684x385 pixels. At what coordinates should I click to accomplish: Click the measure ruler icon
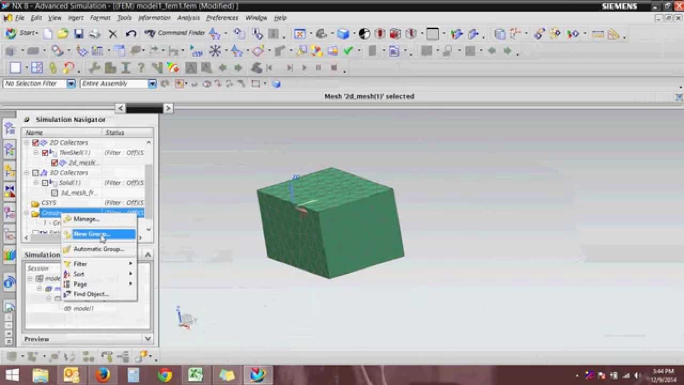point(597,34)
